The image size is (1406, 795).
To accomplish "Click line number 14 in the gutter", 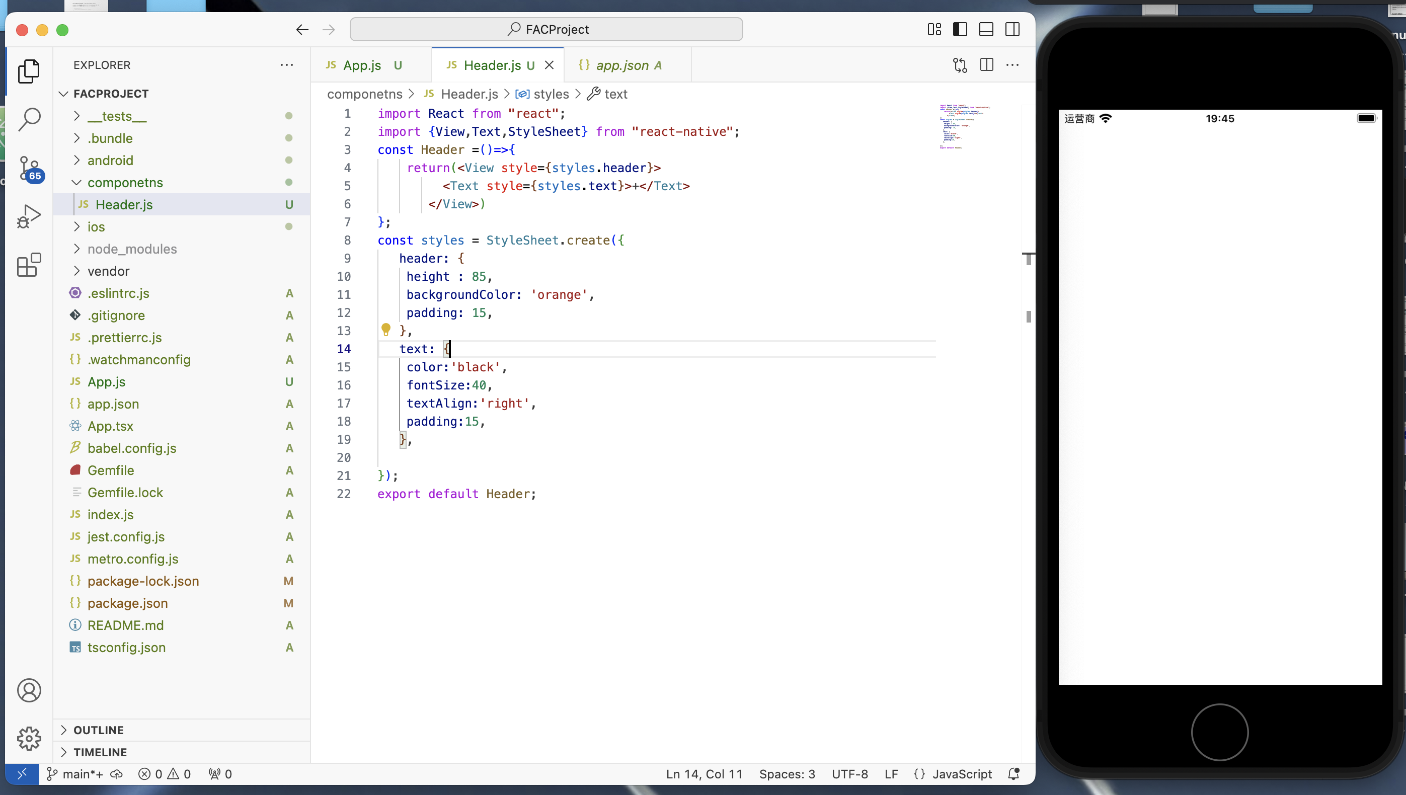I will [343, 349].
